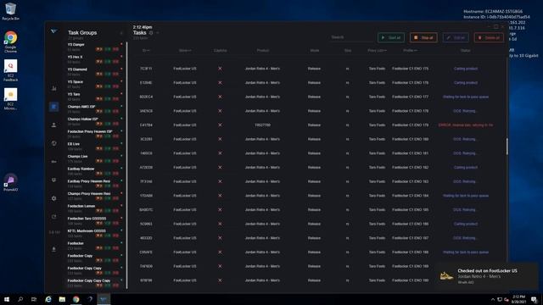Viewport: 543px width, 305px height.
Task: Open Chrome from the taskbar
Action: click(x=76, y=299)
